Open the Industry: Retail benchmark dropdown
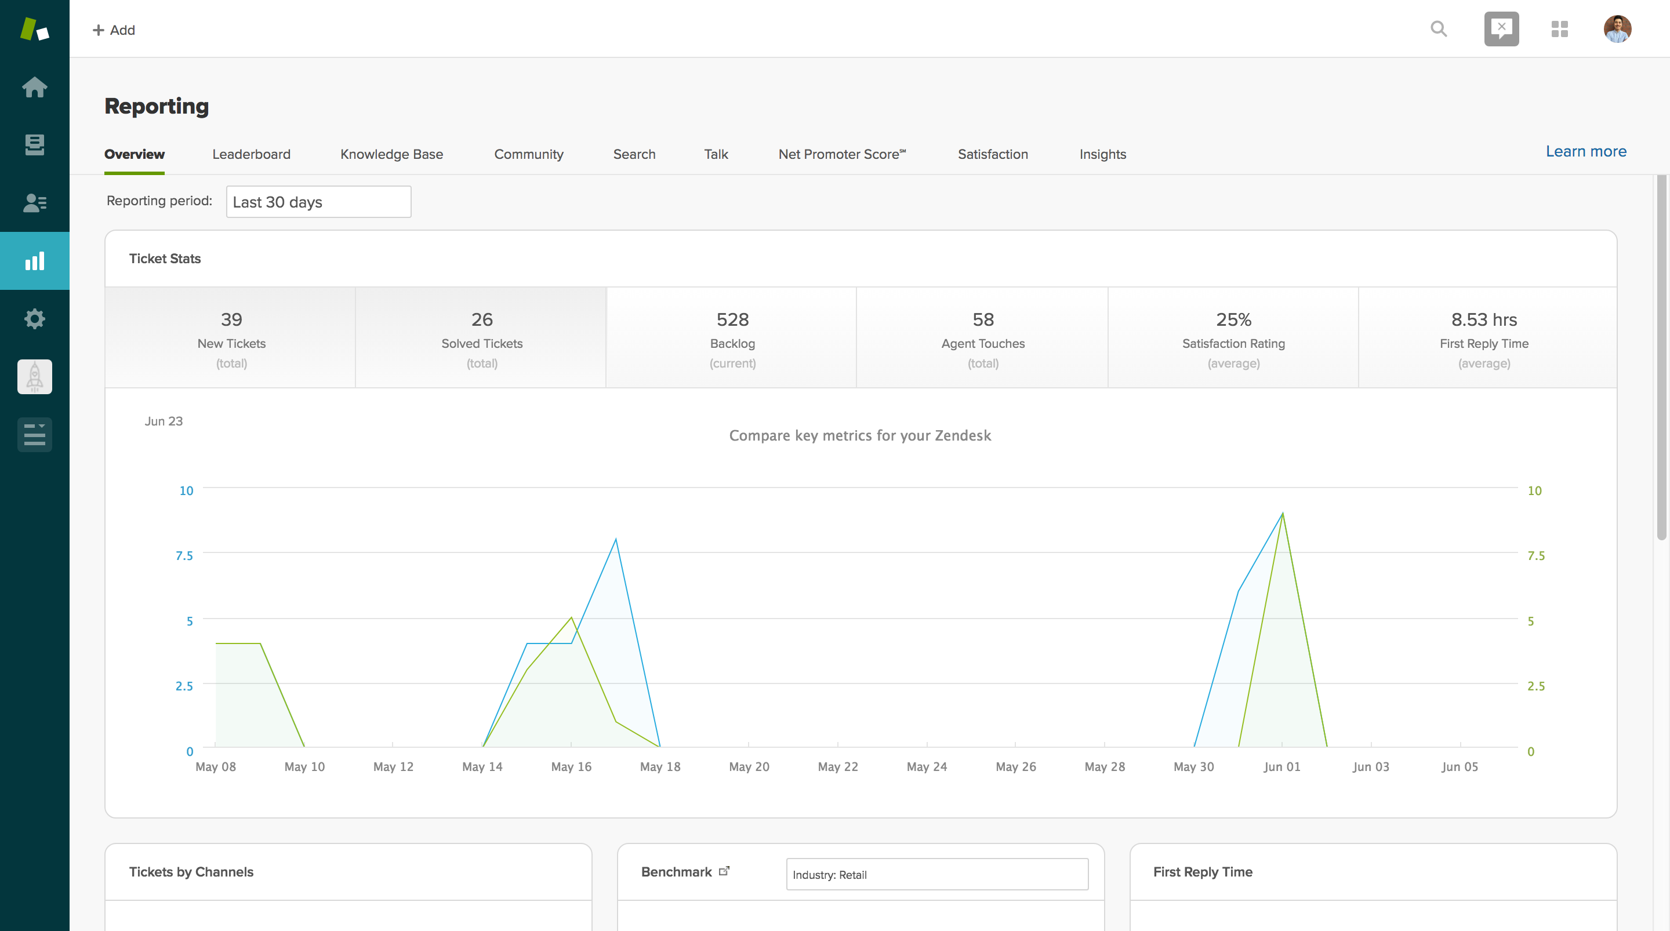This screenshot has width=1670, height=931. (937, 874)
